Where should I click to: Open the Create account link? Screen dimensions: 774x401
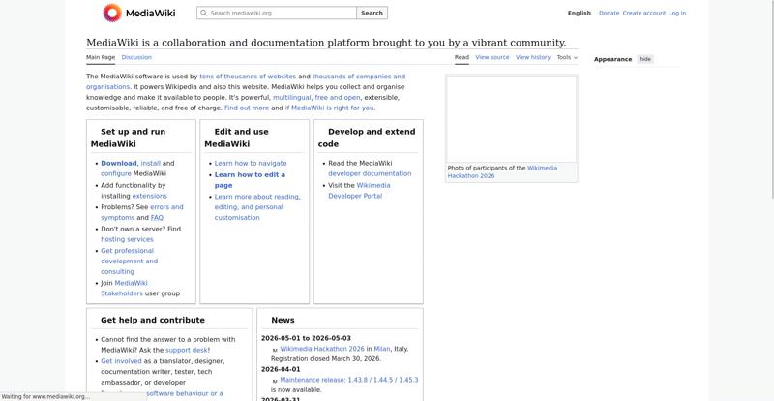coord(644,13)
